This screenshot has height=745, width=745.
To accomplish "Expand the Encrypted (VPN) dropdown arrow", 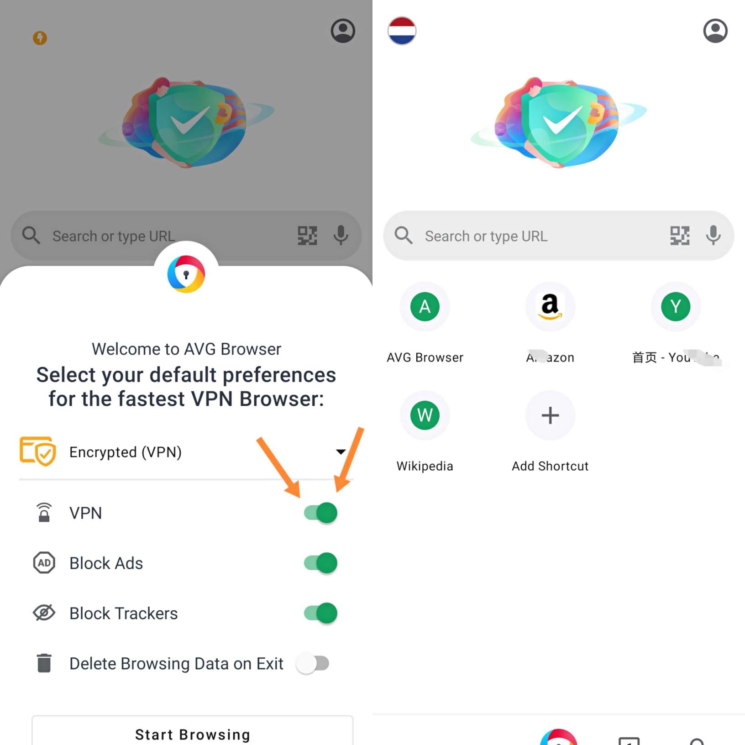I will coord(341,451).
